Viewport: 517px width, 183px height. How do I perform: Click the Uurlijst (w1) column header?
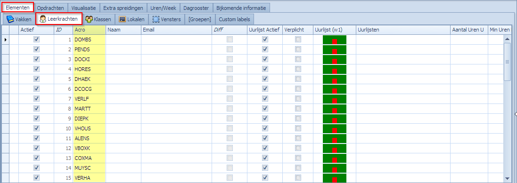pyautogui.click(x=334, y=30)
